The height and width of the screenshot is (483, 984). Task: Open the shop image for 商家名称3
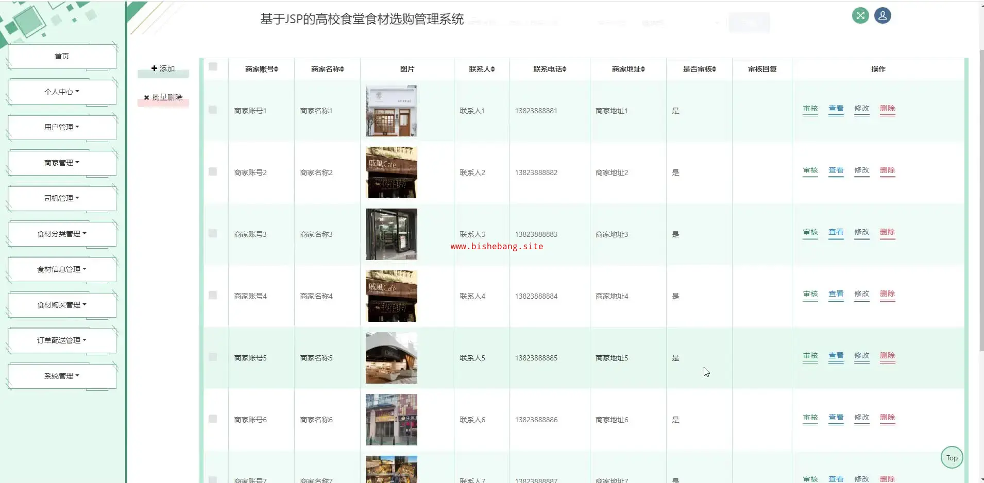pos(392,234)
